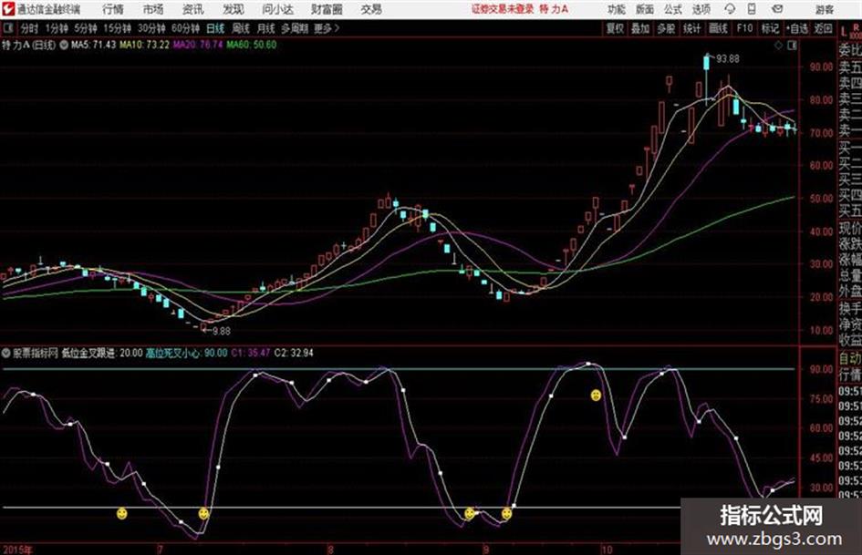
Task: Click the 高位死叉小心: 90.00 indicator label
Action: 186,353
